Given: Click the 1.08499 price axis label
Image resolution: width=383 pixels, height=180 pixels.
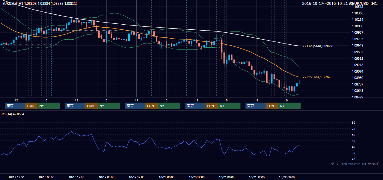Looking at the screenshot, I should 358,97.
